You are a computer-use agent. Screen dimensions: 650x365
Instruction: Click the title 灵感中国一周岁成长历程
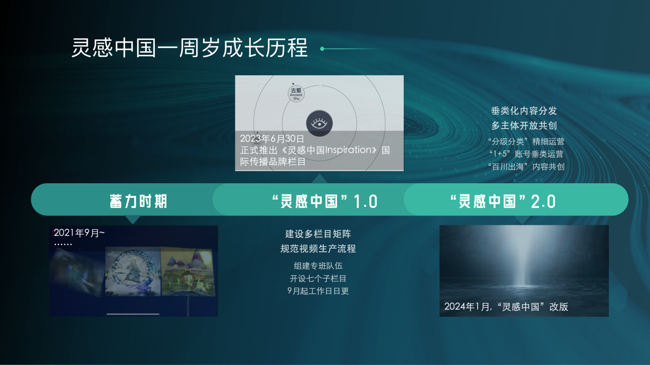[190, 49]
